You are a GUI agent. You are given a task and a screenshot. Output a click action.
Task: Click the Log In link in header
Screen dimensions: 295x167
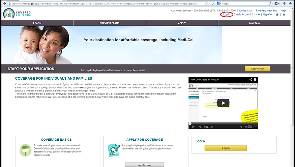pos(227,15)
